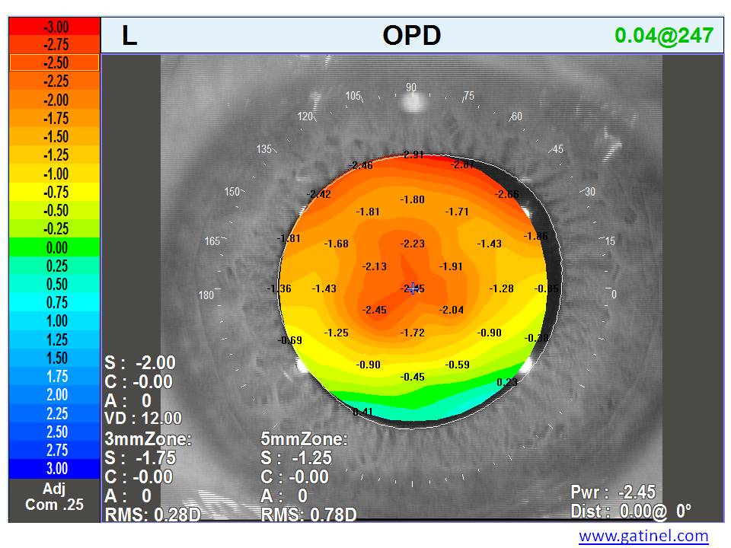The width and height of the screenshot is (731, 548).
Task: Select the Pwr: -2.45 readout
Action: [612, 492]
